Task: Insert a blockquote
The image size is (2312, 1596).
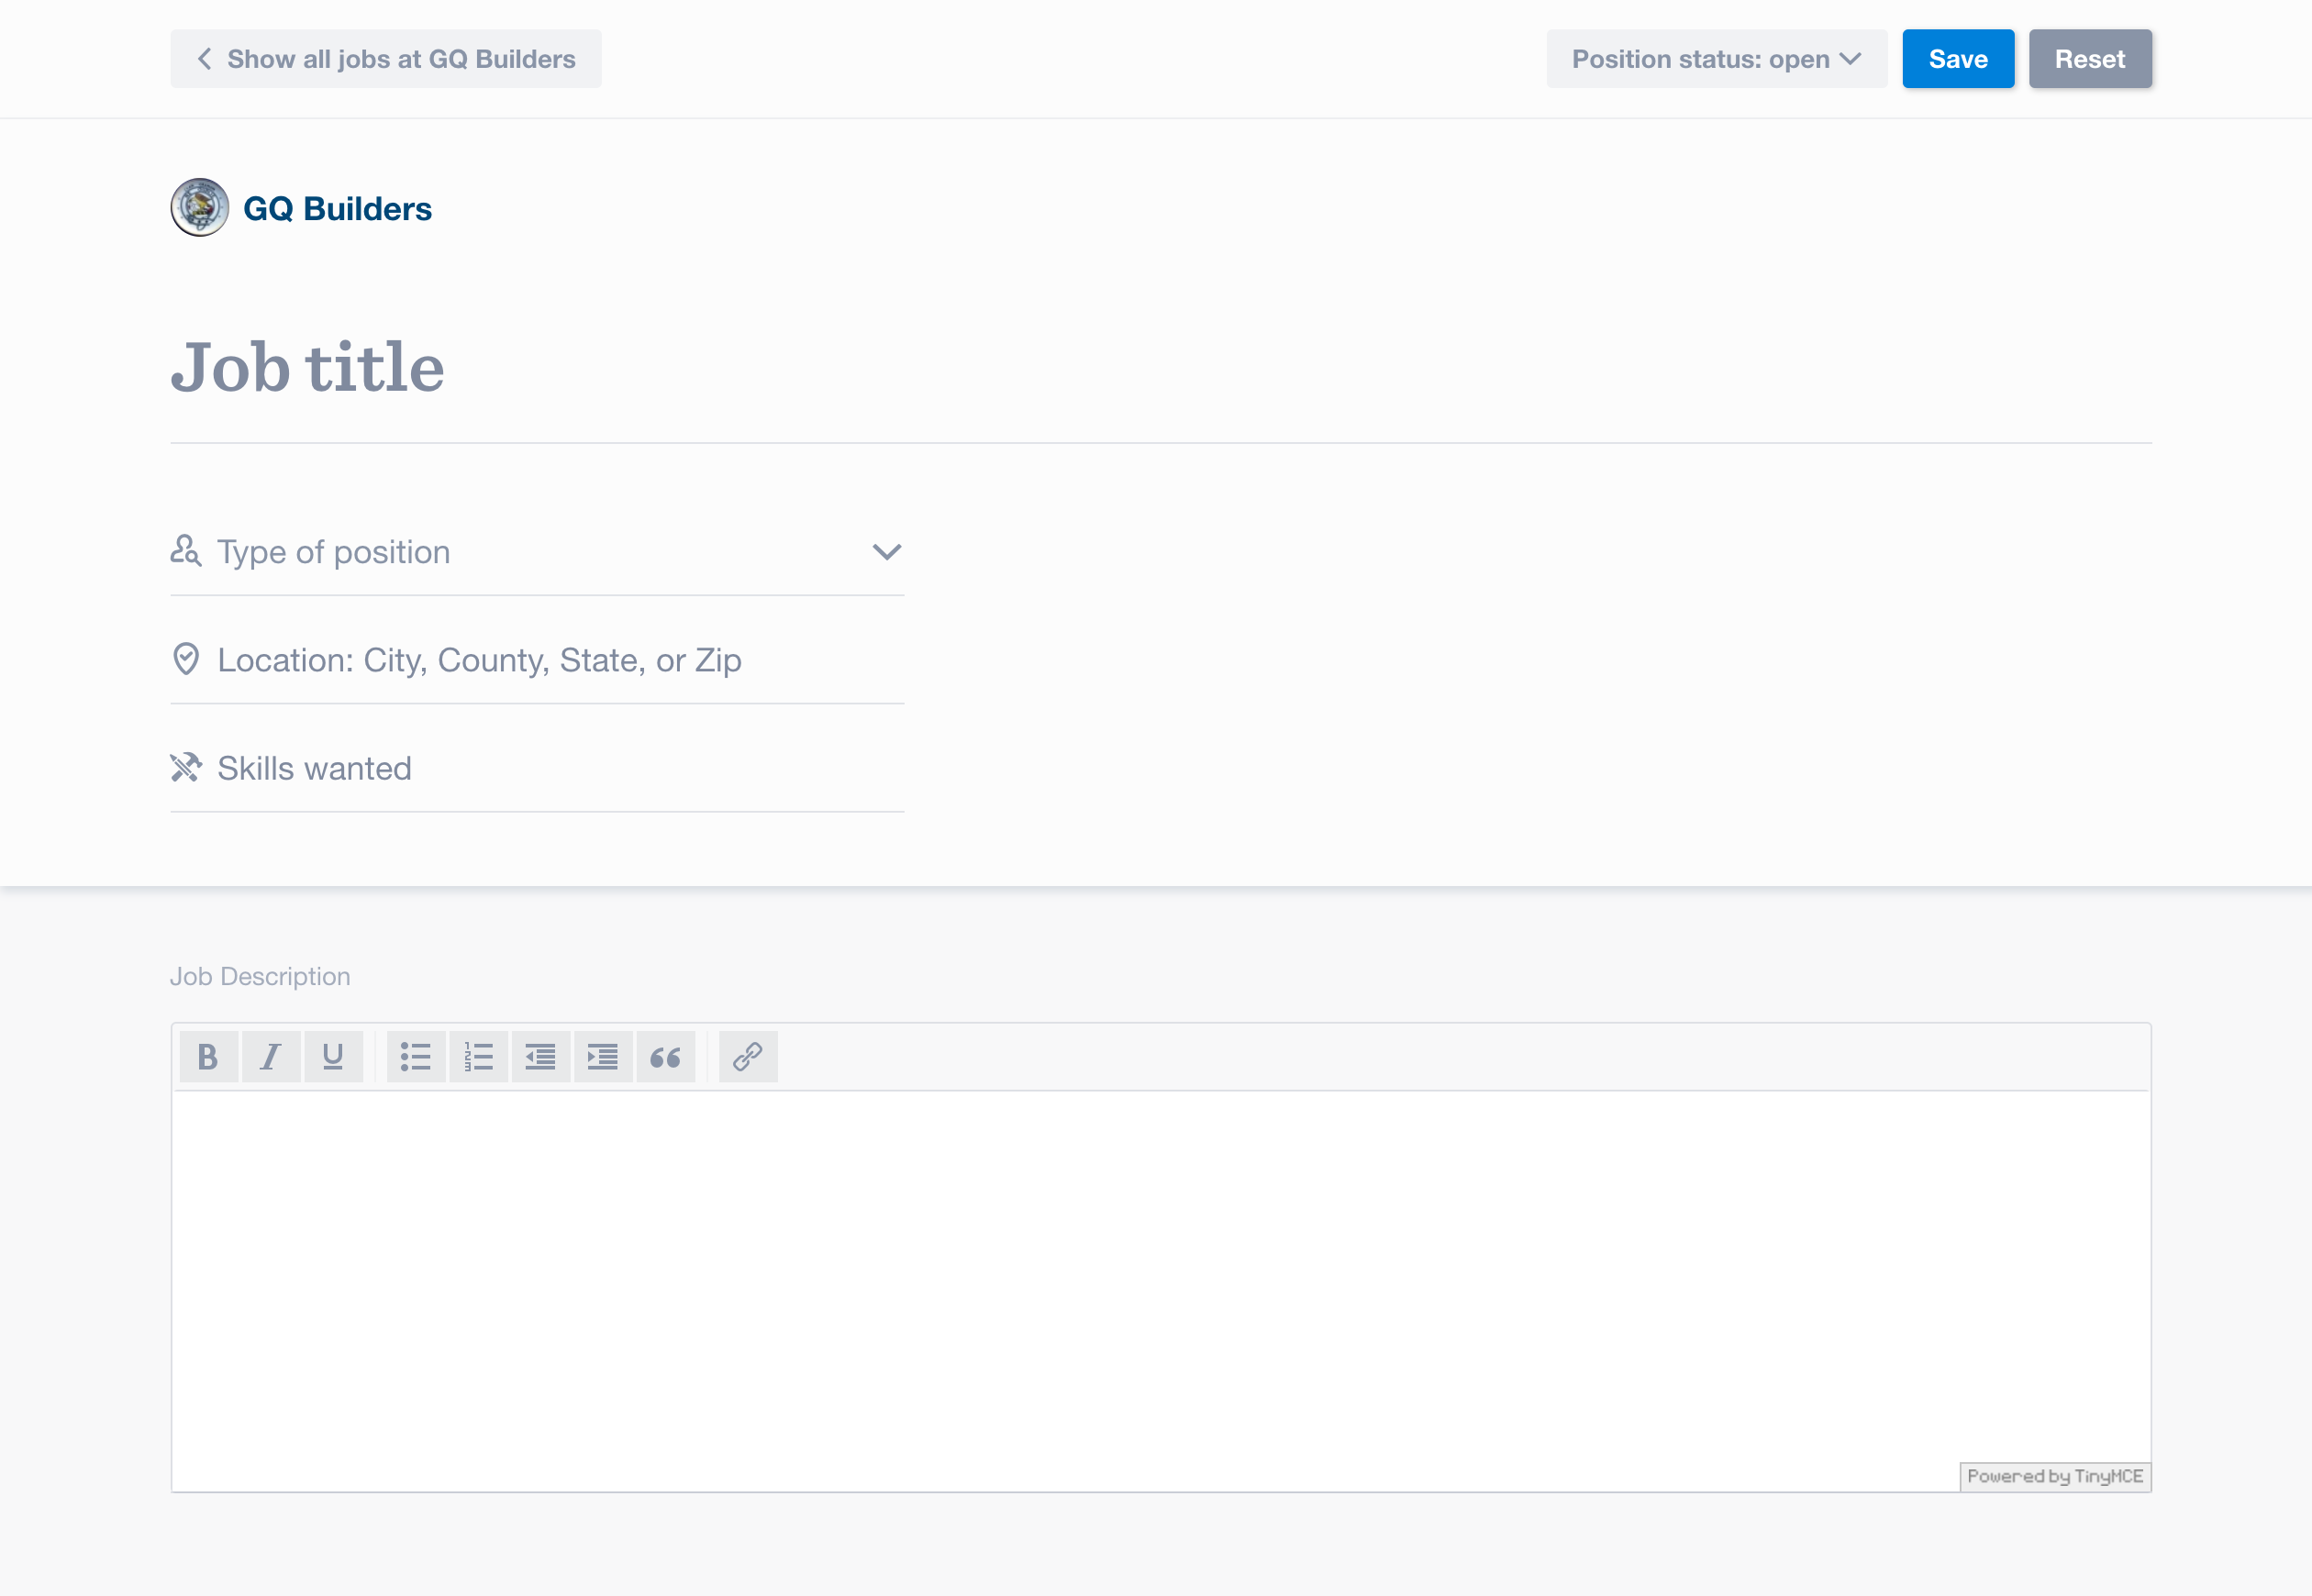Action: [665, 1057]
